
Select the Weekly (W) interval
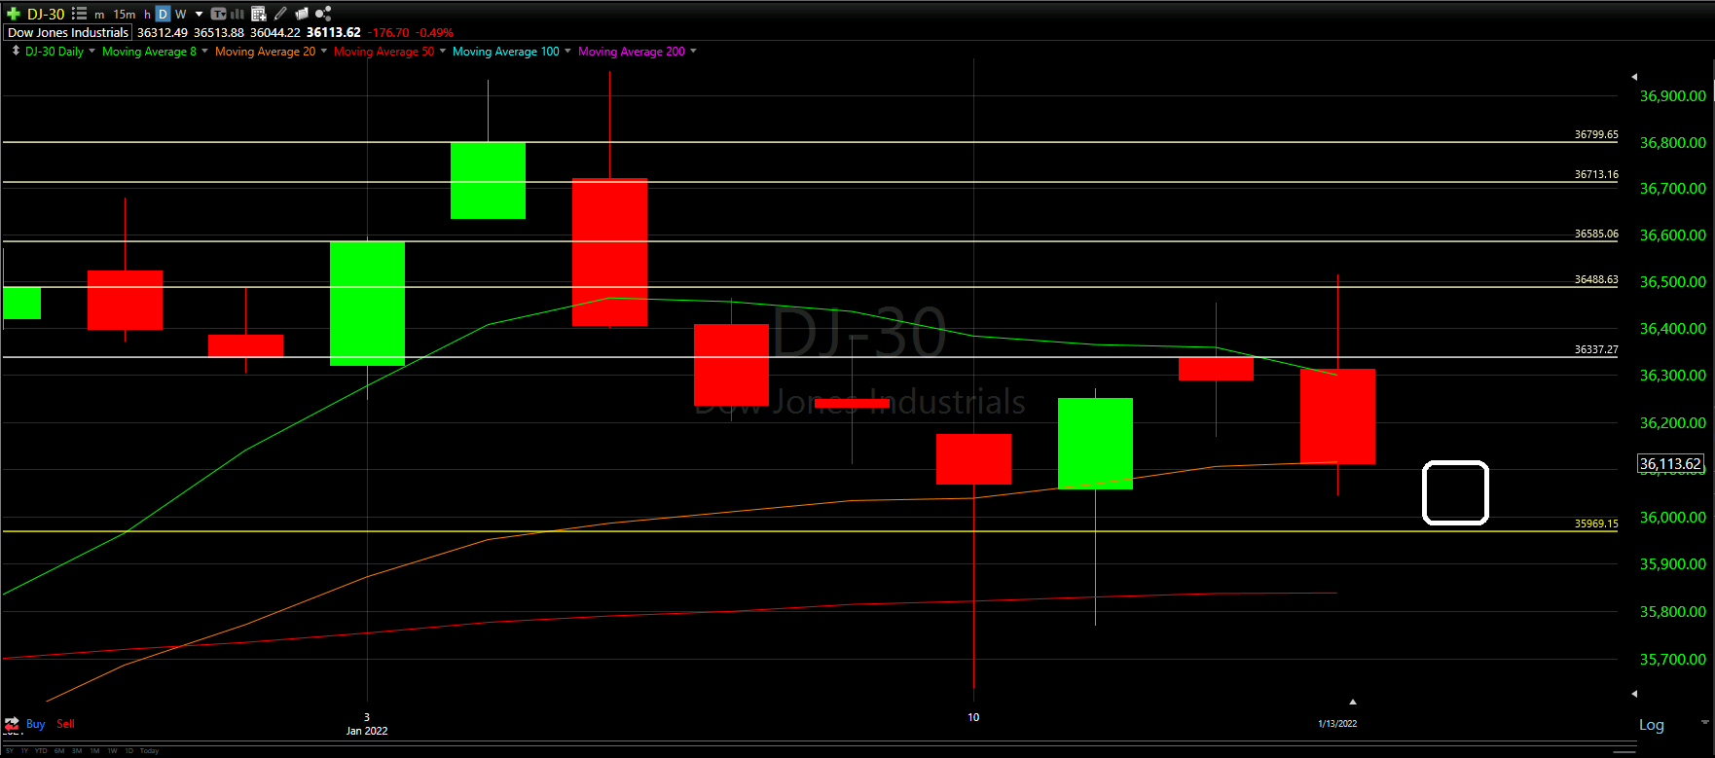[x=180, y=15]
